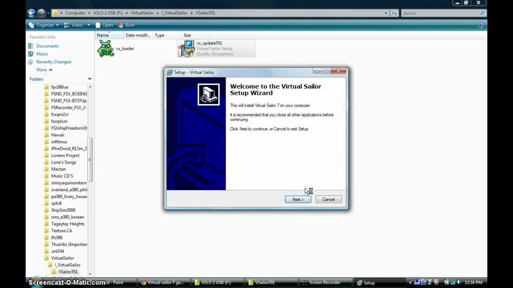Image resolution: width=513 pixels, height=288 pixels.
Task: Click the vs_update701 file name
Action: coord(209,43)
